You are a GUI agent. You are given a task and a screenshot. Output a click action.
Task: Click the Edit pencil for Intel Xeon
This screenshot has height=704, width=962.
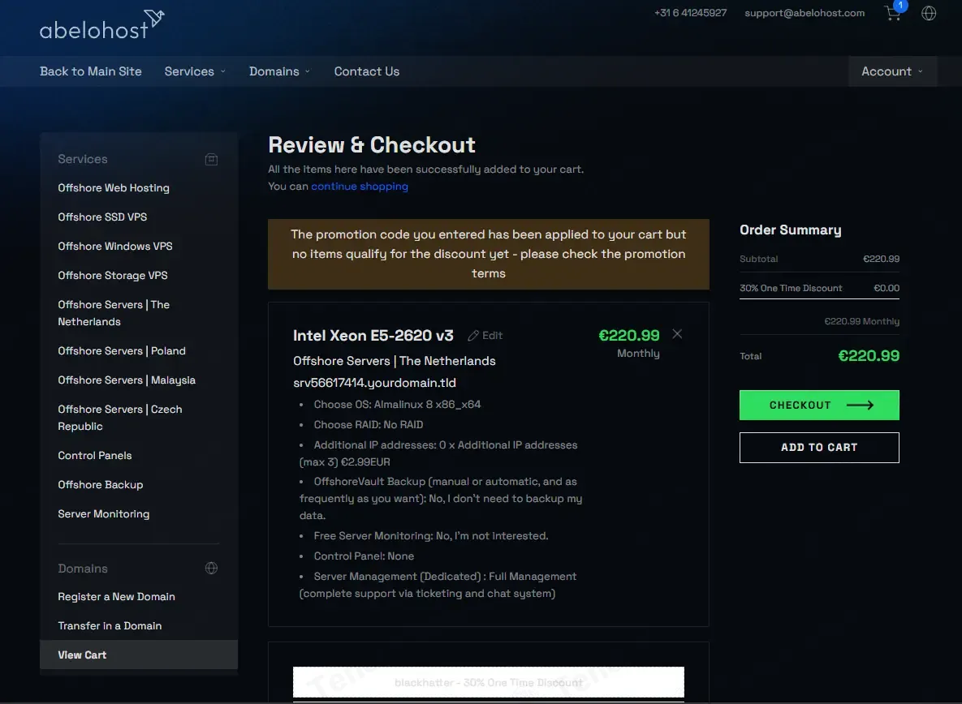click(485, 336)
